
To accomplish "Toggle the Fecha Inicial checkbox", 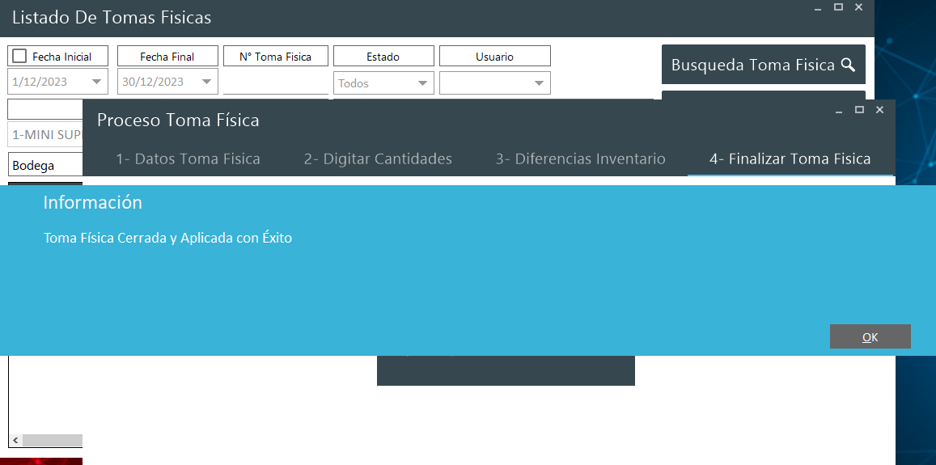I will click(20, 56).
